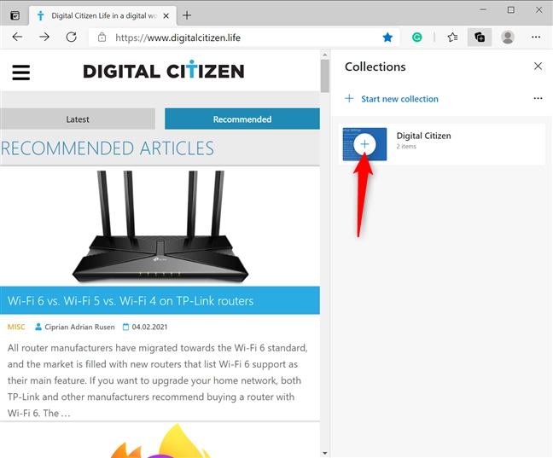Viewport: 553px width, 458px height.
Task: Refresh the current page
Action: [71, 37]
